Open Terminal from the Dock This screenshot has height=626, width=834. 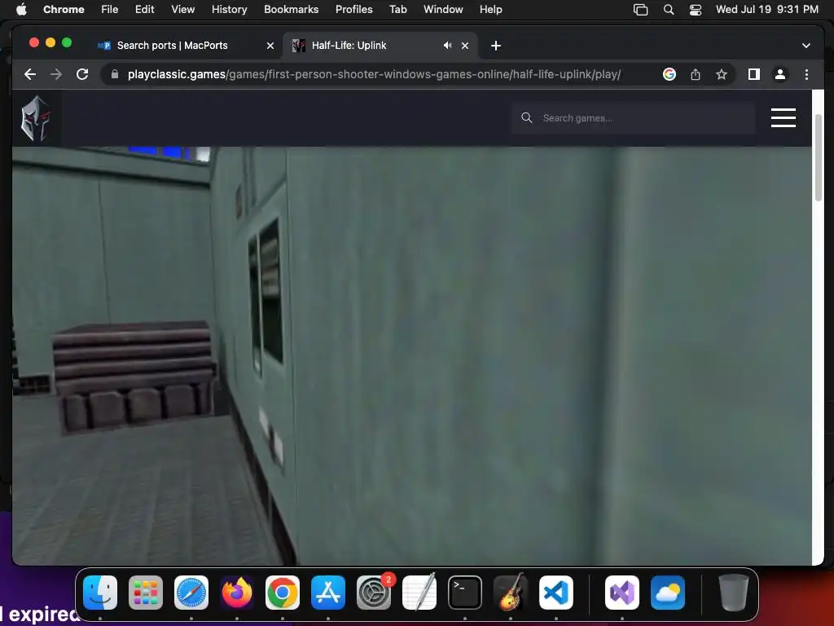point(465,593)
